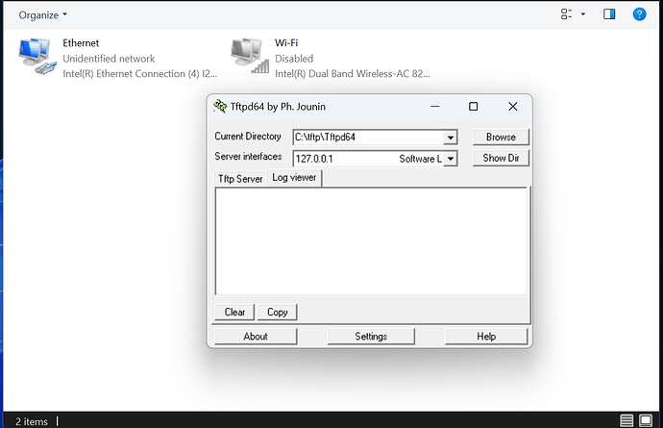Click the "Ethernet" adapter name
Screen dimensions: 663x428
pyautogui.click(x=81, y=43)
